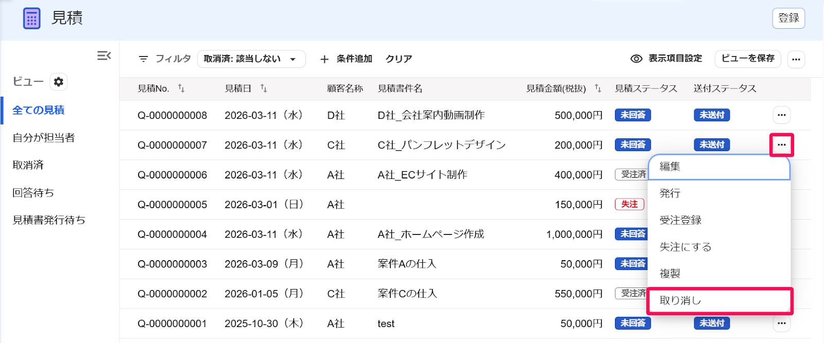Click quote number Q-0000000007
Viewport: 824px width, 343px height.
(172, 145)
